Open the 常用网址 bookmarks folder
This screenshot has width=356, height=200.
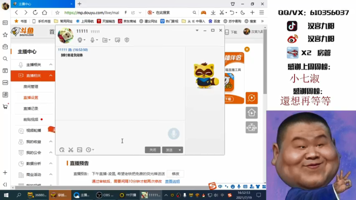point(63,21)
